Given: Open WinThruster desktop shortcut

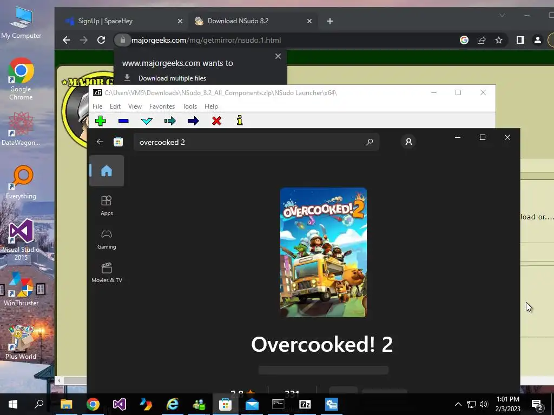Looking at the screenshot, I should [x=21, y=289].
